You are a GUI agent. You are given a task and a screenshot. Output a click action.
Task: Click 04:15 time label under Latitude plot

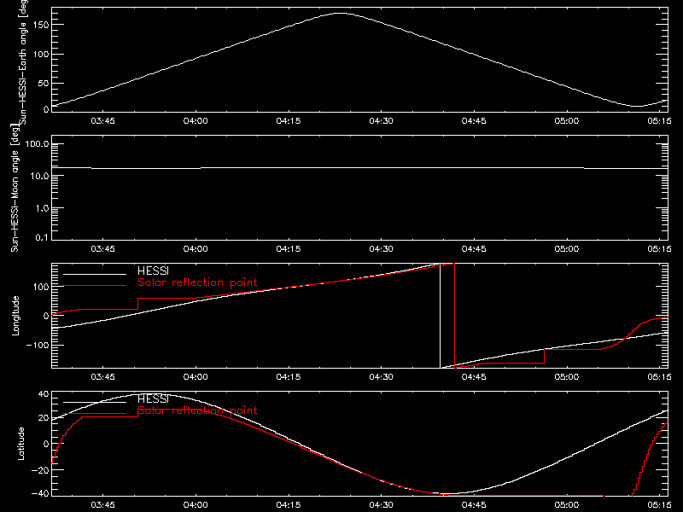click(x=289, y=504)
